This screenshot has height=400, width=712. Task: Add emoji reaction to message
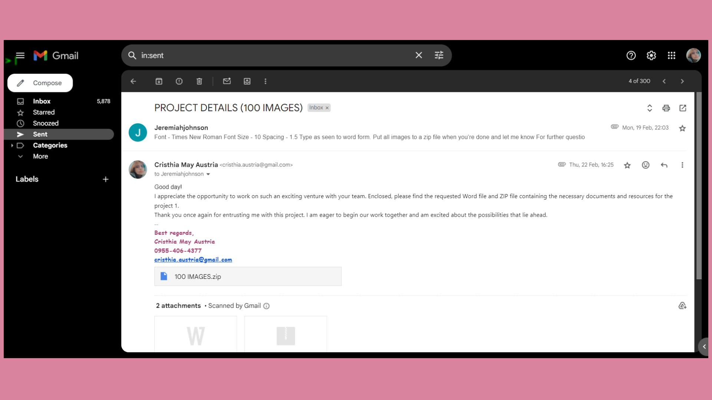pos(646,165)
